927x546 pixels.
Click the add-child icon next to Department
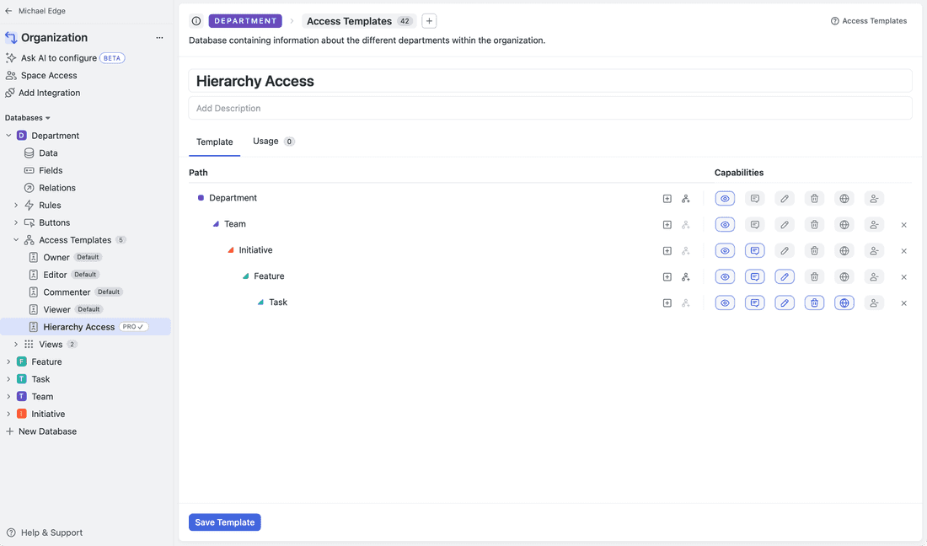667,198
